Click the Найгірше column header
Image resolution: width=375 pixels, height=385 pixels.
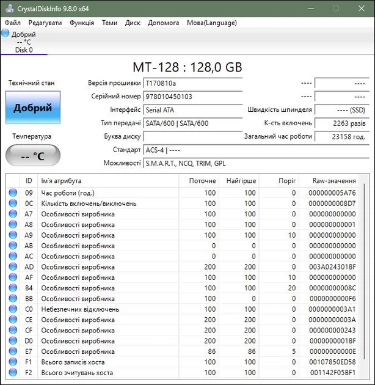(x=239, y=181)
